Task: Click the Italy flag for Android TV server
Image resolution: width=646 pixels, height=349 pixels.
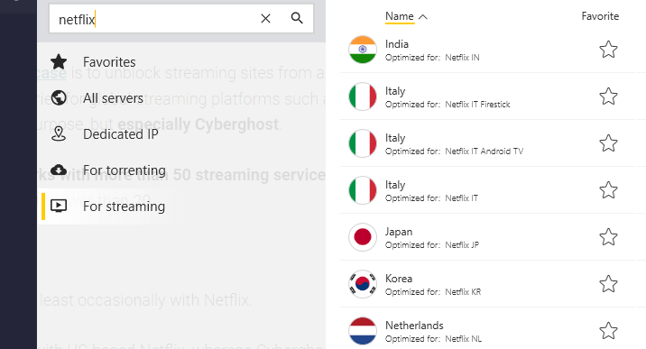Action: click(363, 143)
